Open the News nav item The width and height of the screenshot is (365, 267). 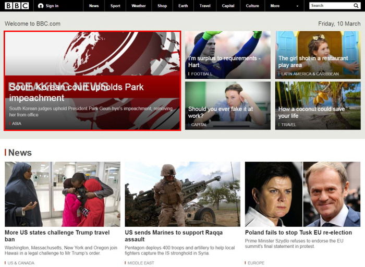pyautogui.click(x=94, y=6)
